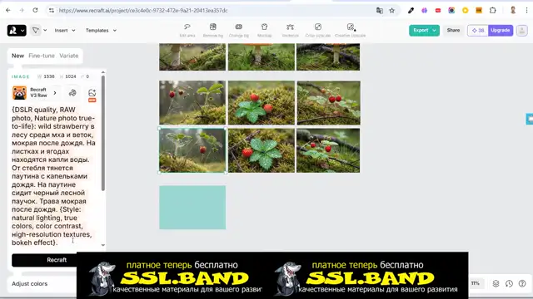
Task: Open the credits counter showing 38
Action: (478, 31)
